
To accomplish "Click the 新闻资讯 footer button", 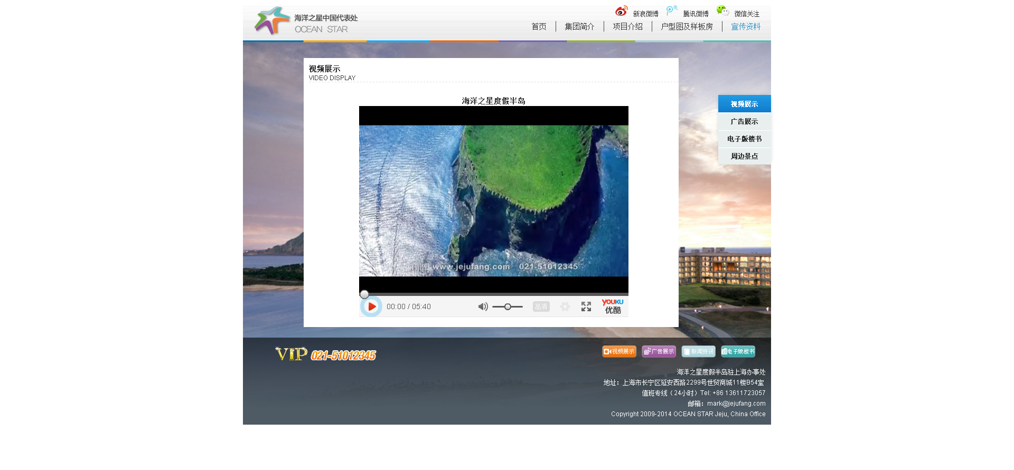I will pyautogui.click(x=698, y=352).
